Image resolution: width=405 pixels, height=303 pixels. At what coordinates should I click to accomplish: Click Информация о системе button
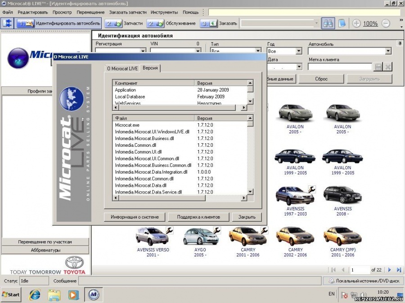(135, 217)
